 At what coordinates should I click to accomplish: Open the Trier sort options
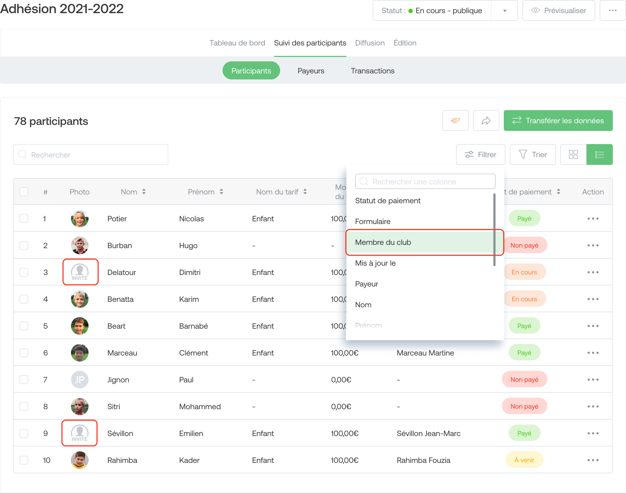point(533,154)
